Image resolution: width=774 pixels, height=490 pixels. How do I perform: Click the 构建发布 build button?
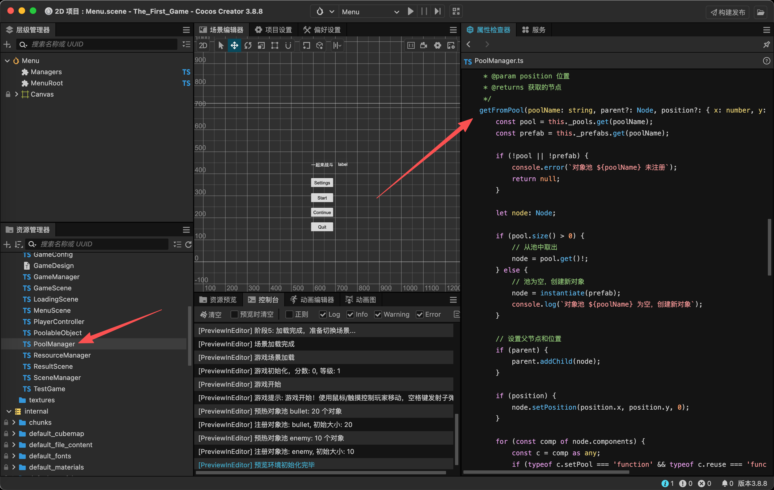[727, 12]
